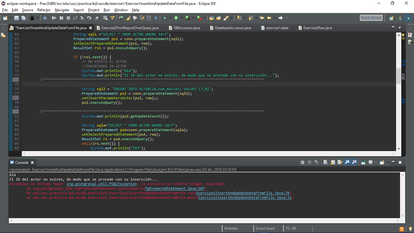Click the Open Task folder icon
This screenshot has height=233, width=414.
pos(219,18)
